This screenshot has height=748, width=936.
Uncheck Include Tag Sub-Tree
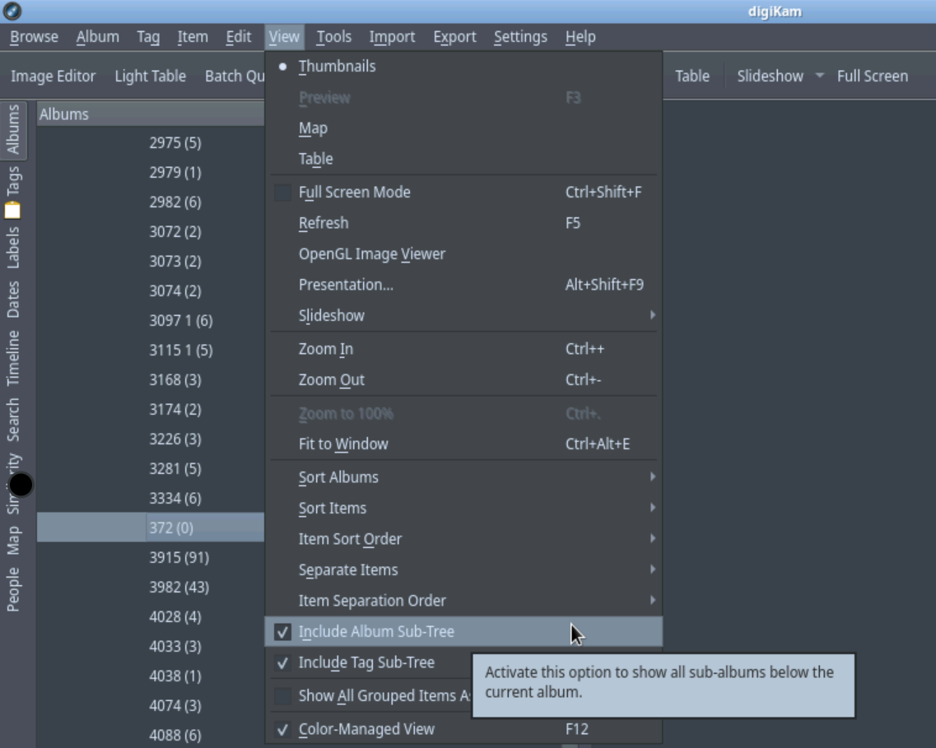click(282, 662)
